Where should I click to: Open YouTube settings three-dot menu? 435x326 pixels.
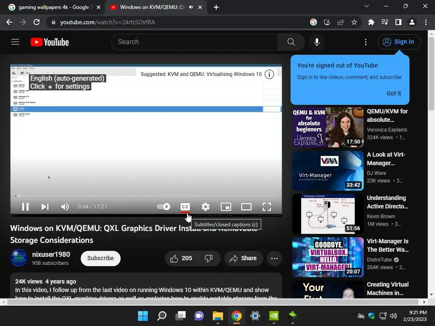click(366, 42)
